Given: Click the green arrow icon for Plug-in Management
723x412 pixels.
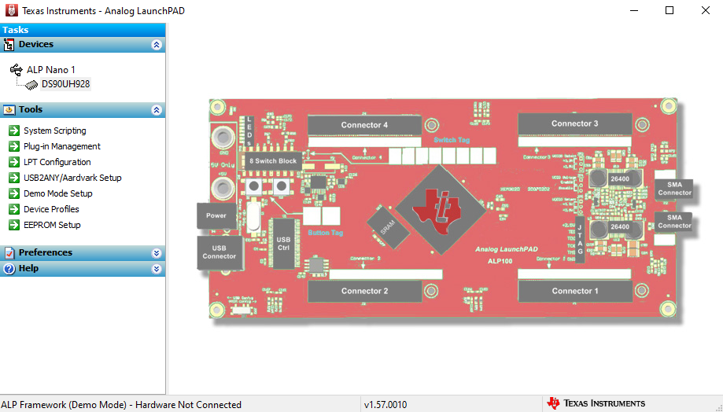Looking at the screenshot, I should click(x=13, y=146).
